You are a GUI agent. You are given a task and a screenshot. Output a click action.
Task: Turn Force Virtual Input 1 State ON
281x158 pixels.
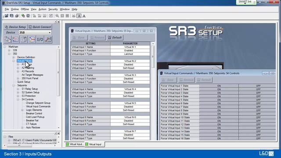pos(219,86)
